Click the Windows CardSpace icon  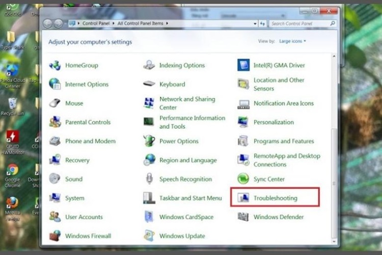coord(149,217)
